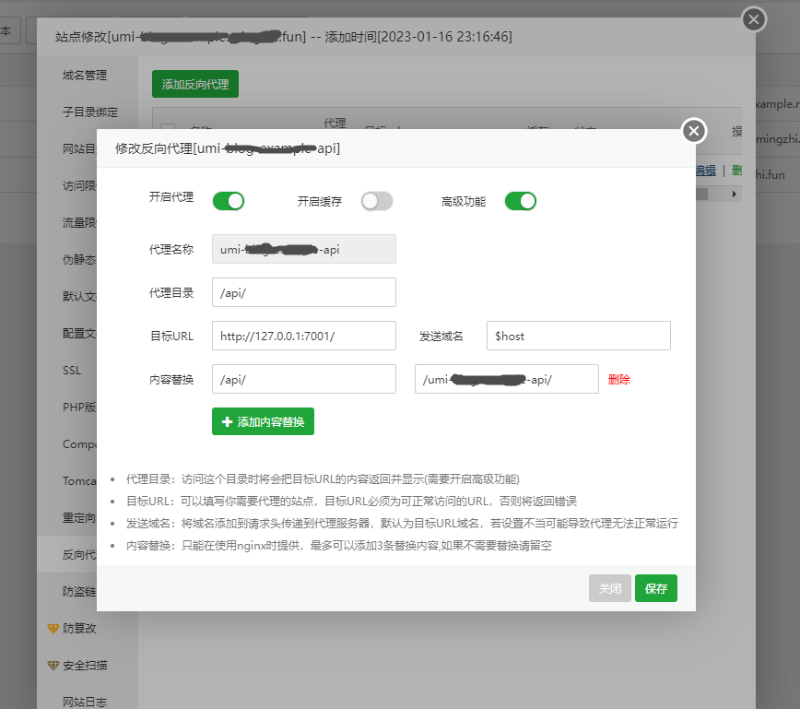
Task: Click the 发送域名 $host input field
Action: 578,335
